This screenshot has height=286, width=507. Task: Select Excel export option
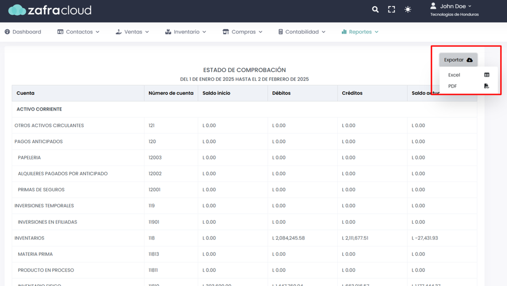click(x=454, y=75)
